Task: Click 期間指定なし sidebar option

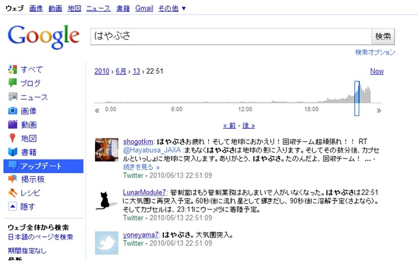Action: [x=27, y=251]
